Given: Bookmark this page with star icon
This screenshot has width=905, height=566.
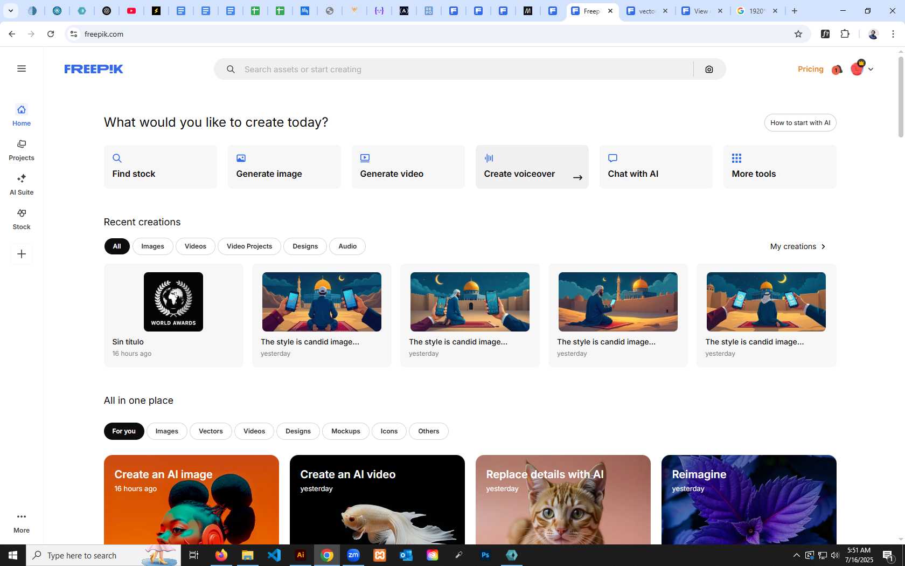Looking at the screenshot, I should click(x=798, y=34).
